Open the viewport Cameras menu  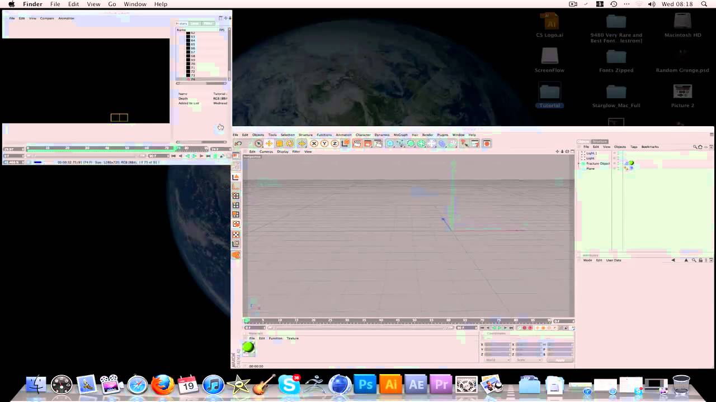(266, 151)
